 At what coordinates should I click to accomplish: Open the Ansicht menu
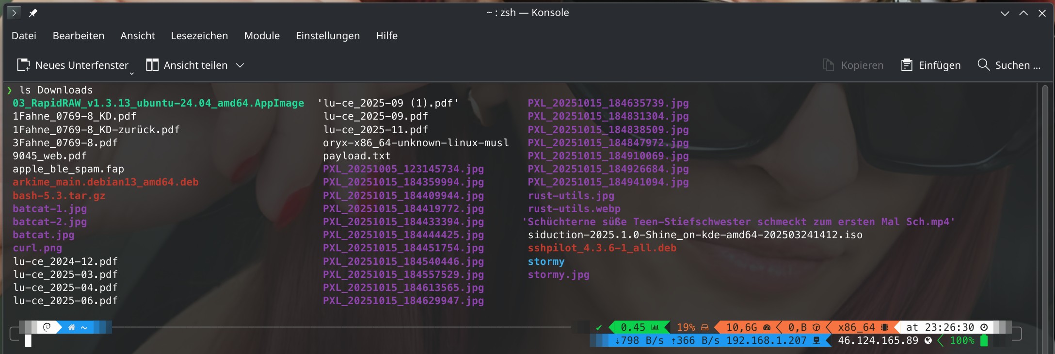(x=138, y=36)
